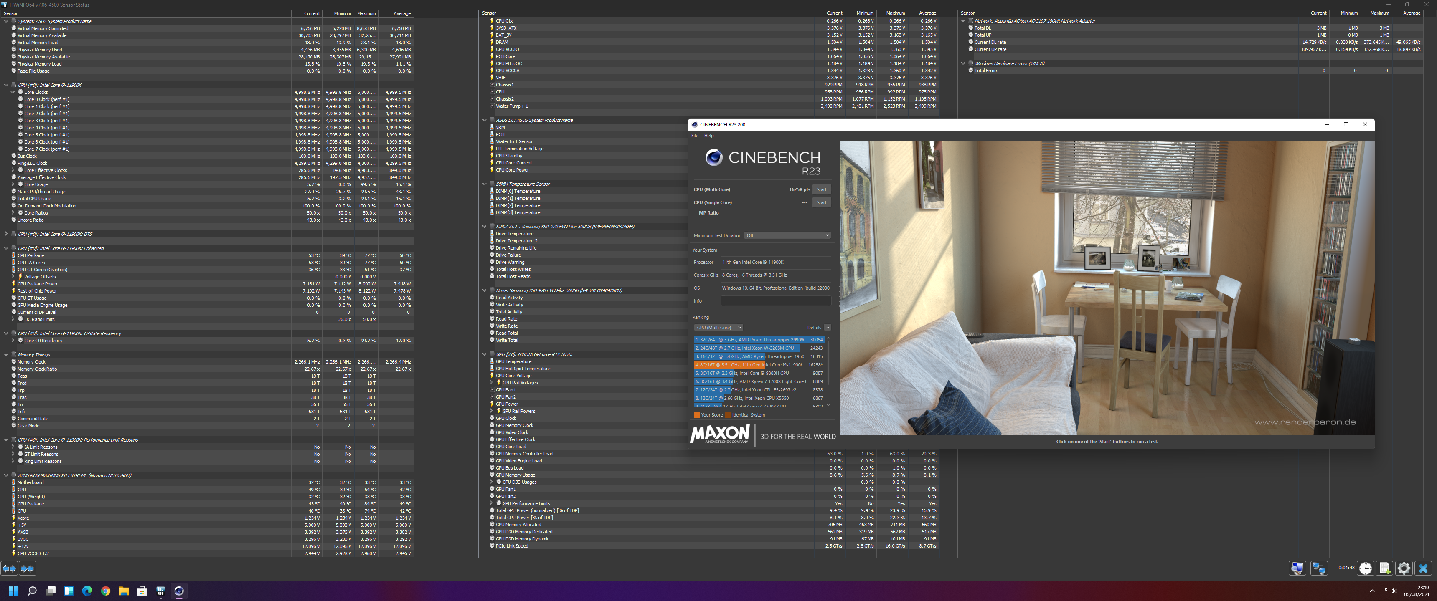Image resolution: width=1437 pixels, height=601 pixels.
Task: Open File Explorer from taskbar
Action: [124, 591]
